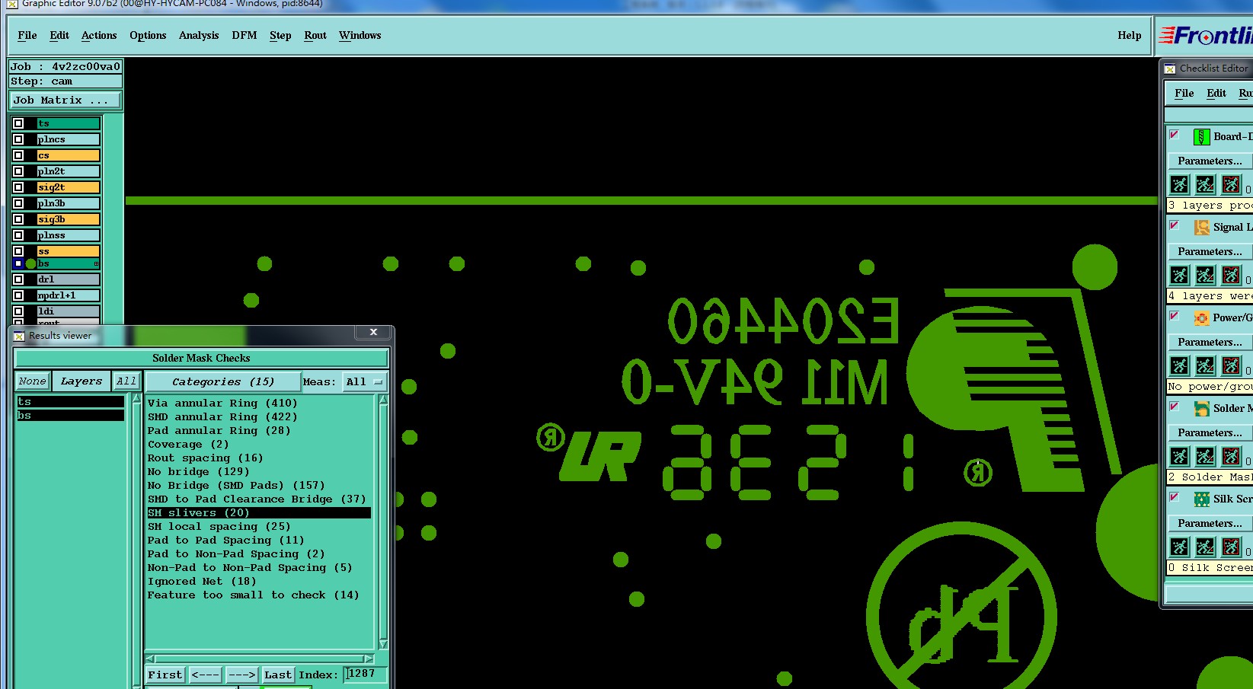
Task: Close the Results viewer window
Action: tap(373, 332)
